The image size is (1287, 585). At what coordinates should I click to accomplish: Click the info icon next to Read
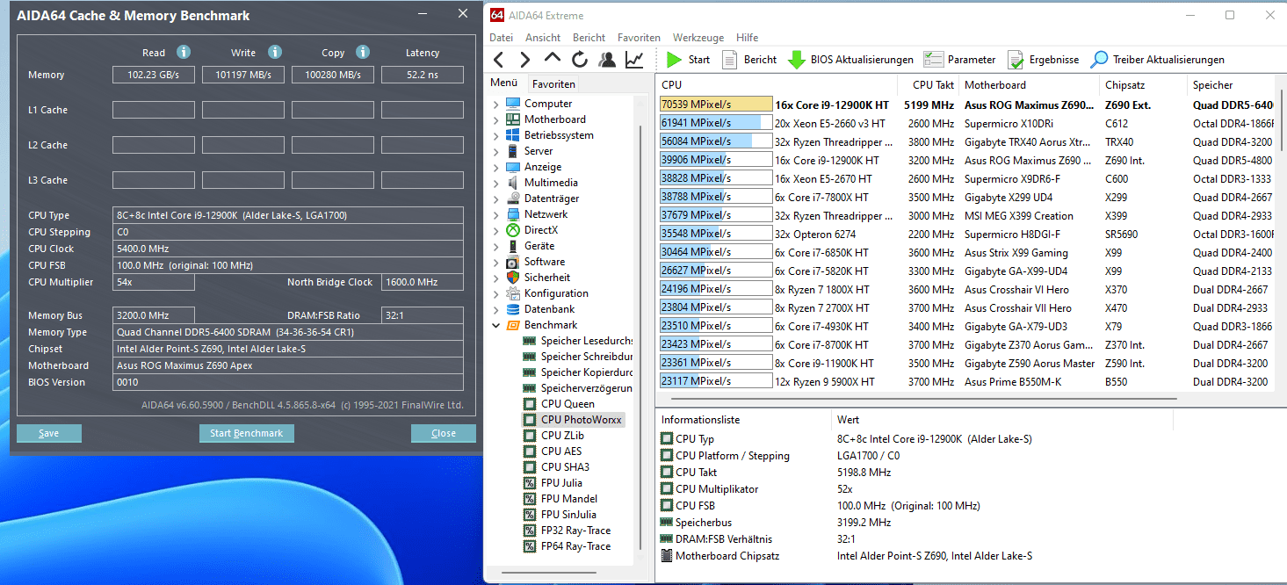(184, 53)
